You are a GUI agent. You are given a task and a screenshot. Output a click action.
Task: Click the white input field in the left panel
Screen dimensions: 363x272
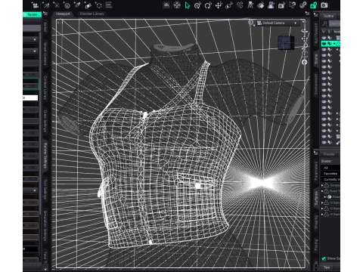[x=30, y=97]
